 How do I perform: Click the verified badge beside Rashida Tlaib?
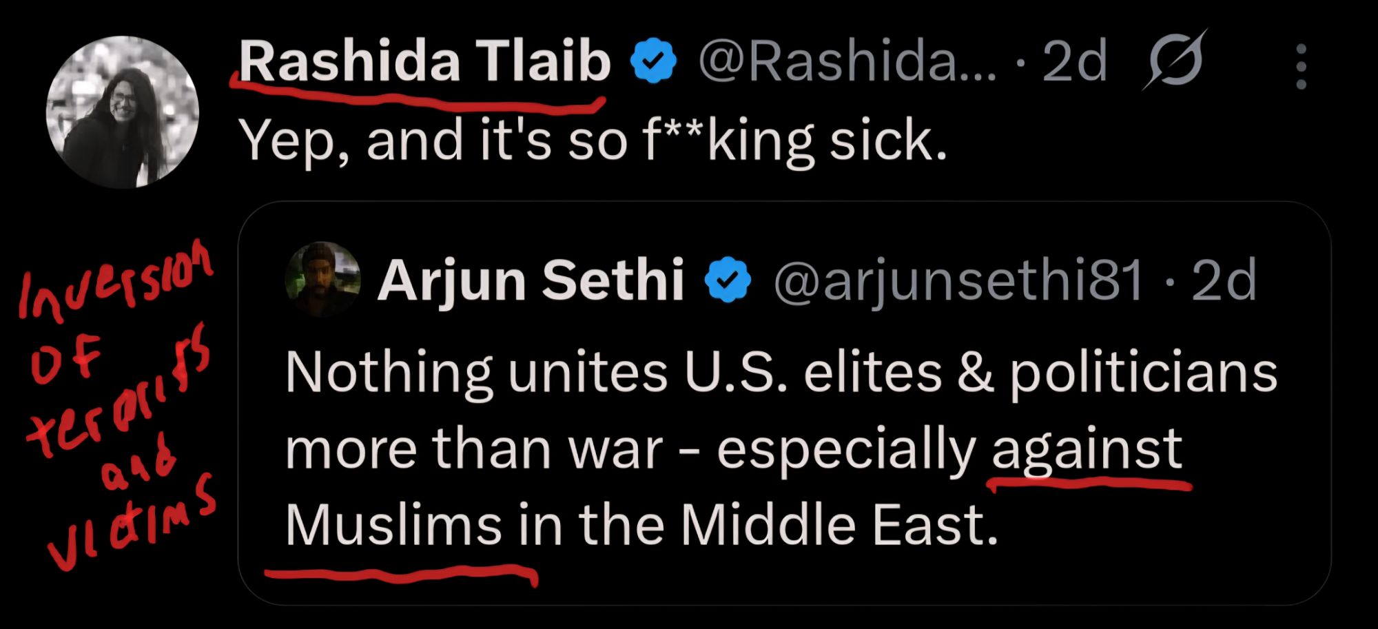pyautogui.click(x=653, y=62)
